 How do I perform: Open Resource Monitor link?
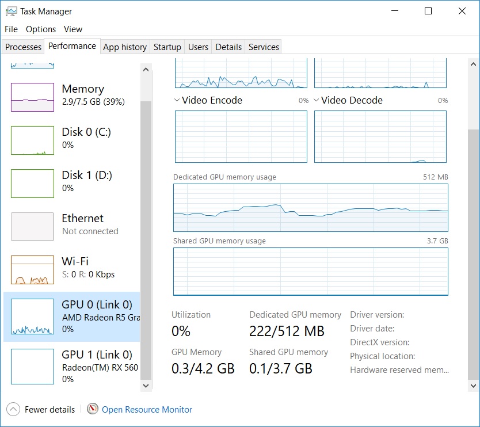(147, 410)
